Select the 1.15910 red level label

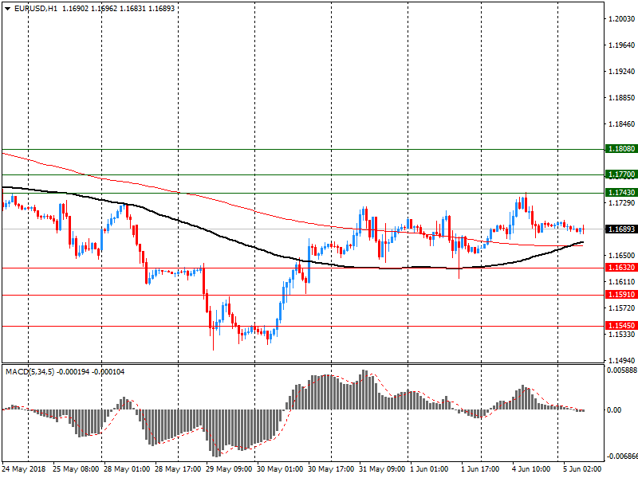pos(621,295)
